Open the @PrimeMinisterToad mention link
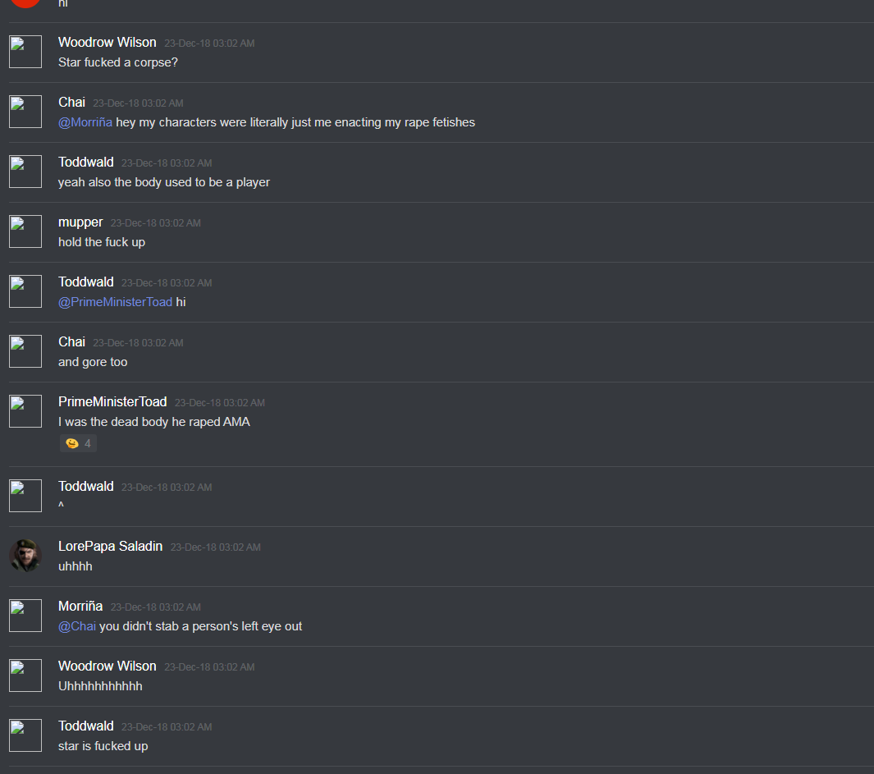The image size is (874, 774). click(116, 302)
